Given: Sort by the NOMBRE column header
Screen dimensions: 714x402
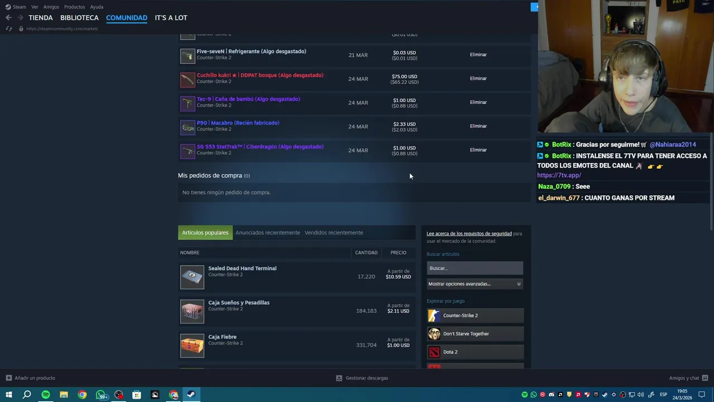Looking at the screenshot, I should tap(190, 253).
